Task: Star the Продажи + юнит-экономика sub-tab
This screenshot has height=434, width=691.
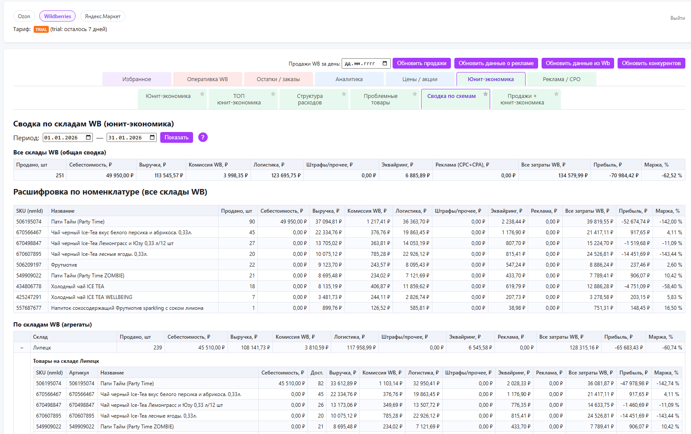Action: pos(556,94)
